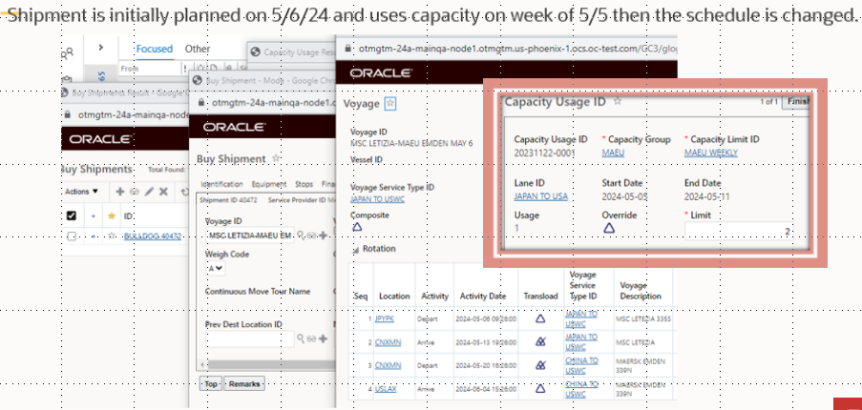The image size is (862, 410).
Task: Open the MAEU Capacity Group link
Action: (613, 153)
